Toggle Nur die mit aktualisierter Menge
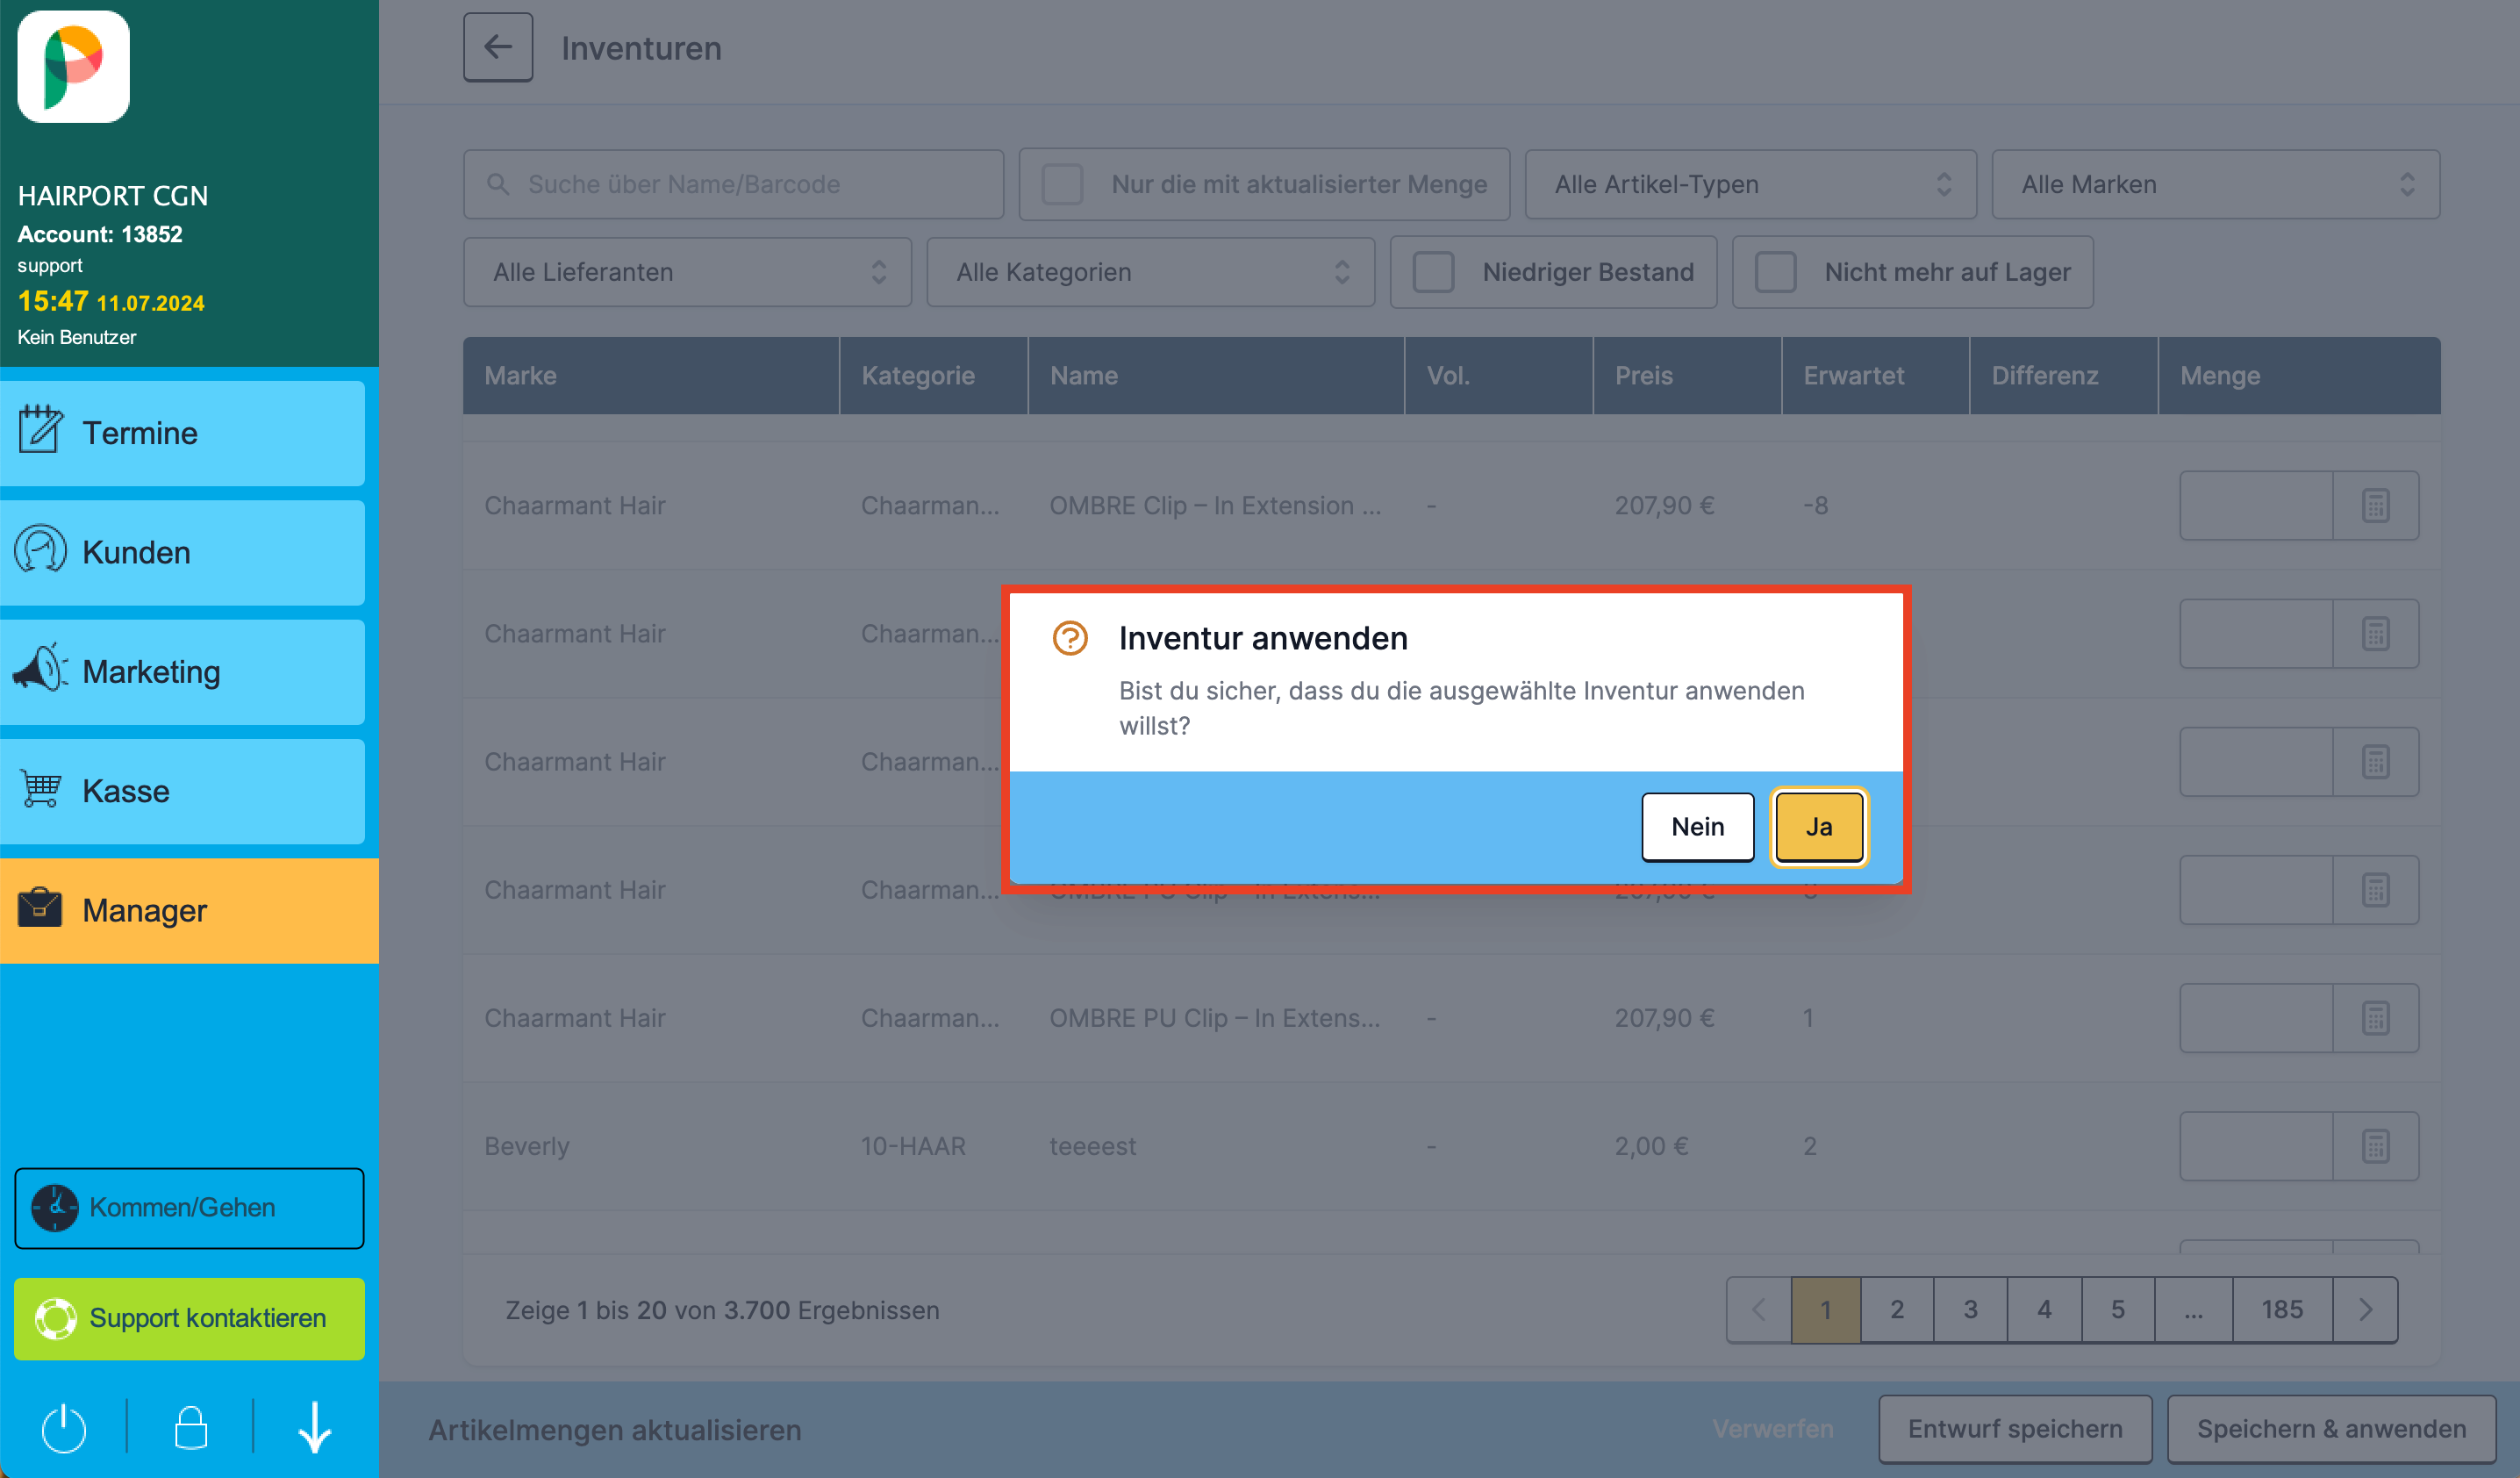The height and width of the screenshot is (1478, 2520). coord(1062,184)
